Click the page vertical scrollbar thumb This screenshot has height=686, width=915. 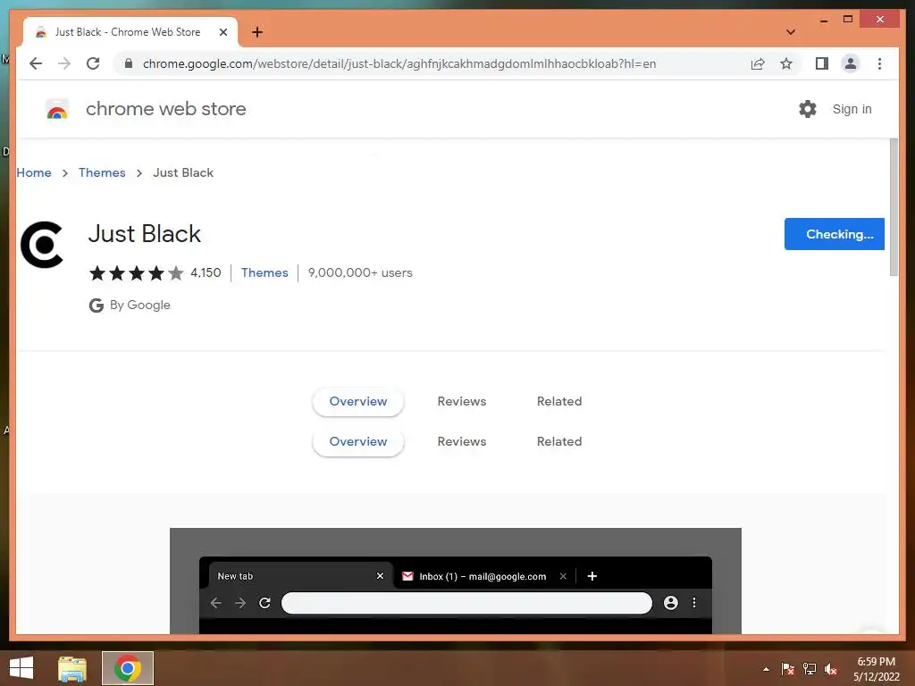coord(894,207)
